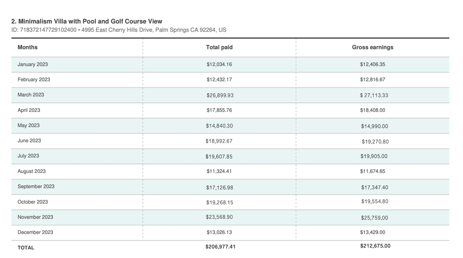Click June 2023 gross earnings $19,270.80

[x=375, y=142]
